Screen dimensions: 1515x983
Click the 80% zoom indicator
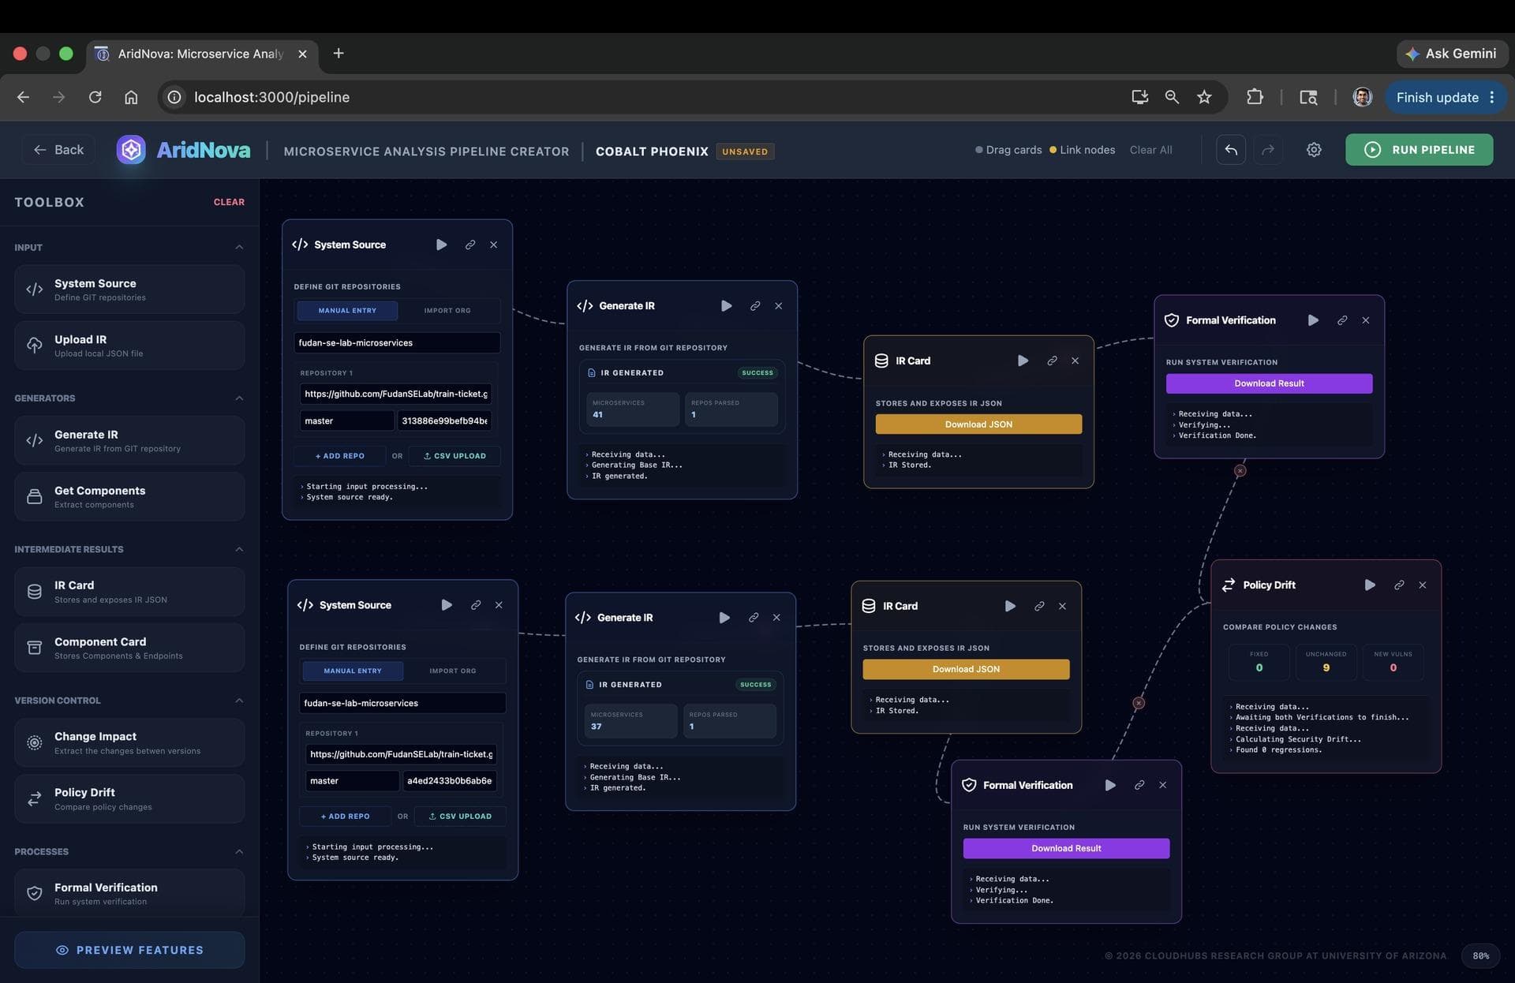point(1481,956)
